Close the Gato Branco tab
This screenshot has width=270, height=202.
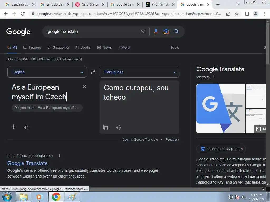click(103, 5)
